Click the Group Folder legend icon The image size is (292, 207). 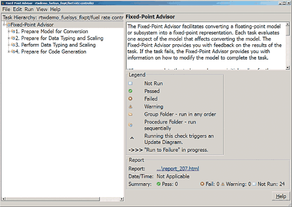pos(130,115)
